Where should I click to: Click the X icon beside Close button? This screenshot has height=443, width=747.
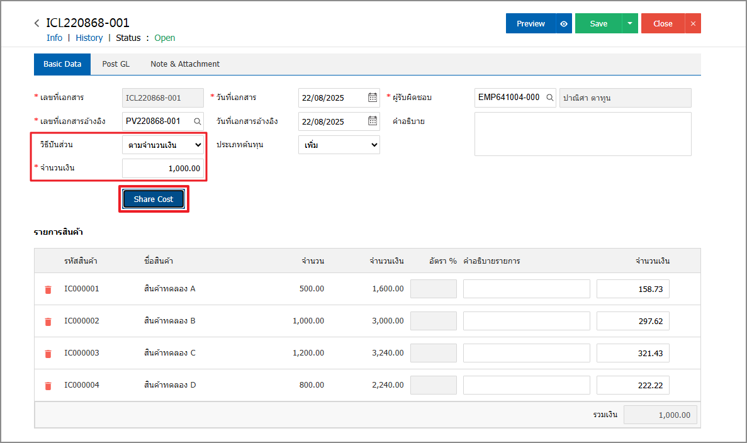click(693, 24)
